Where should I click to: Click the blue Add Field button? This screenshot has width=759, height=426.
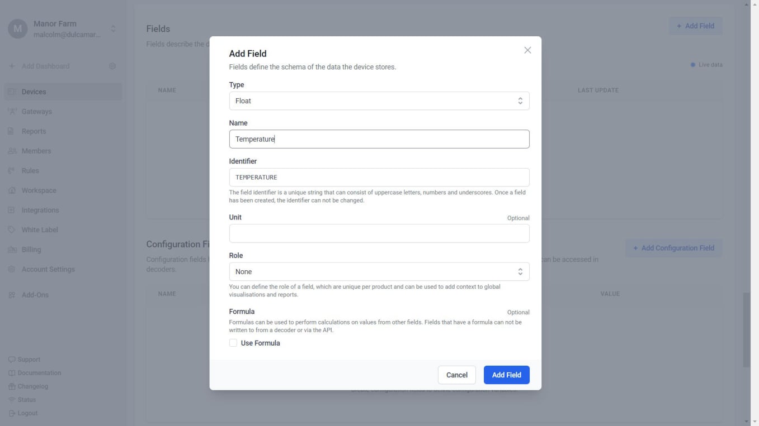point(506,375)
